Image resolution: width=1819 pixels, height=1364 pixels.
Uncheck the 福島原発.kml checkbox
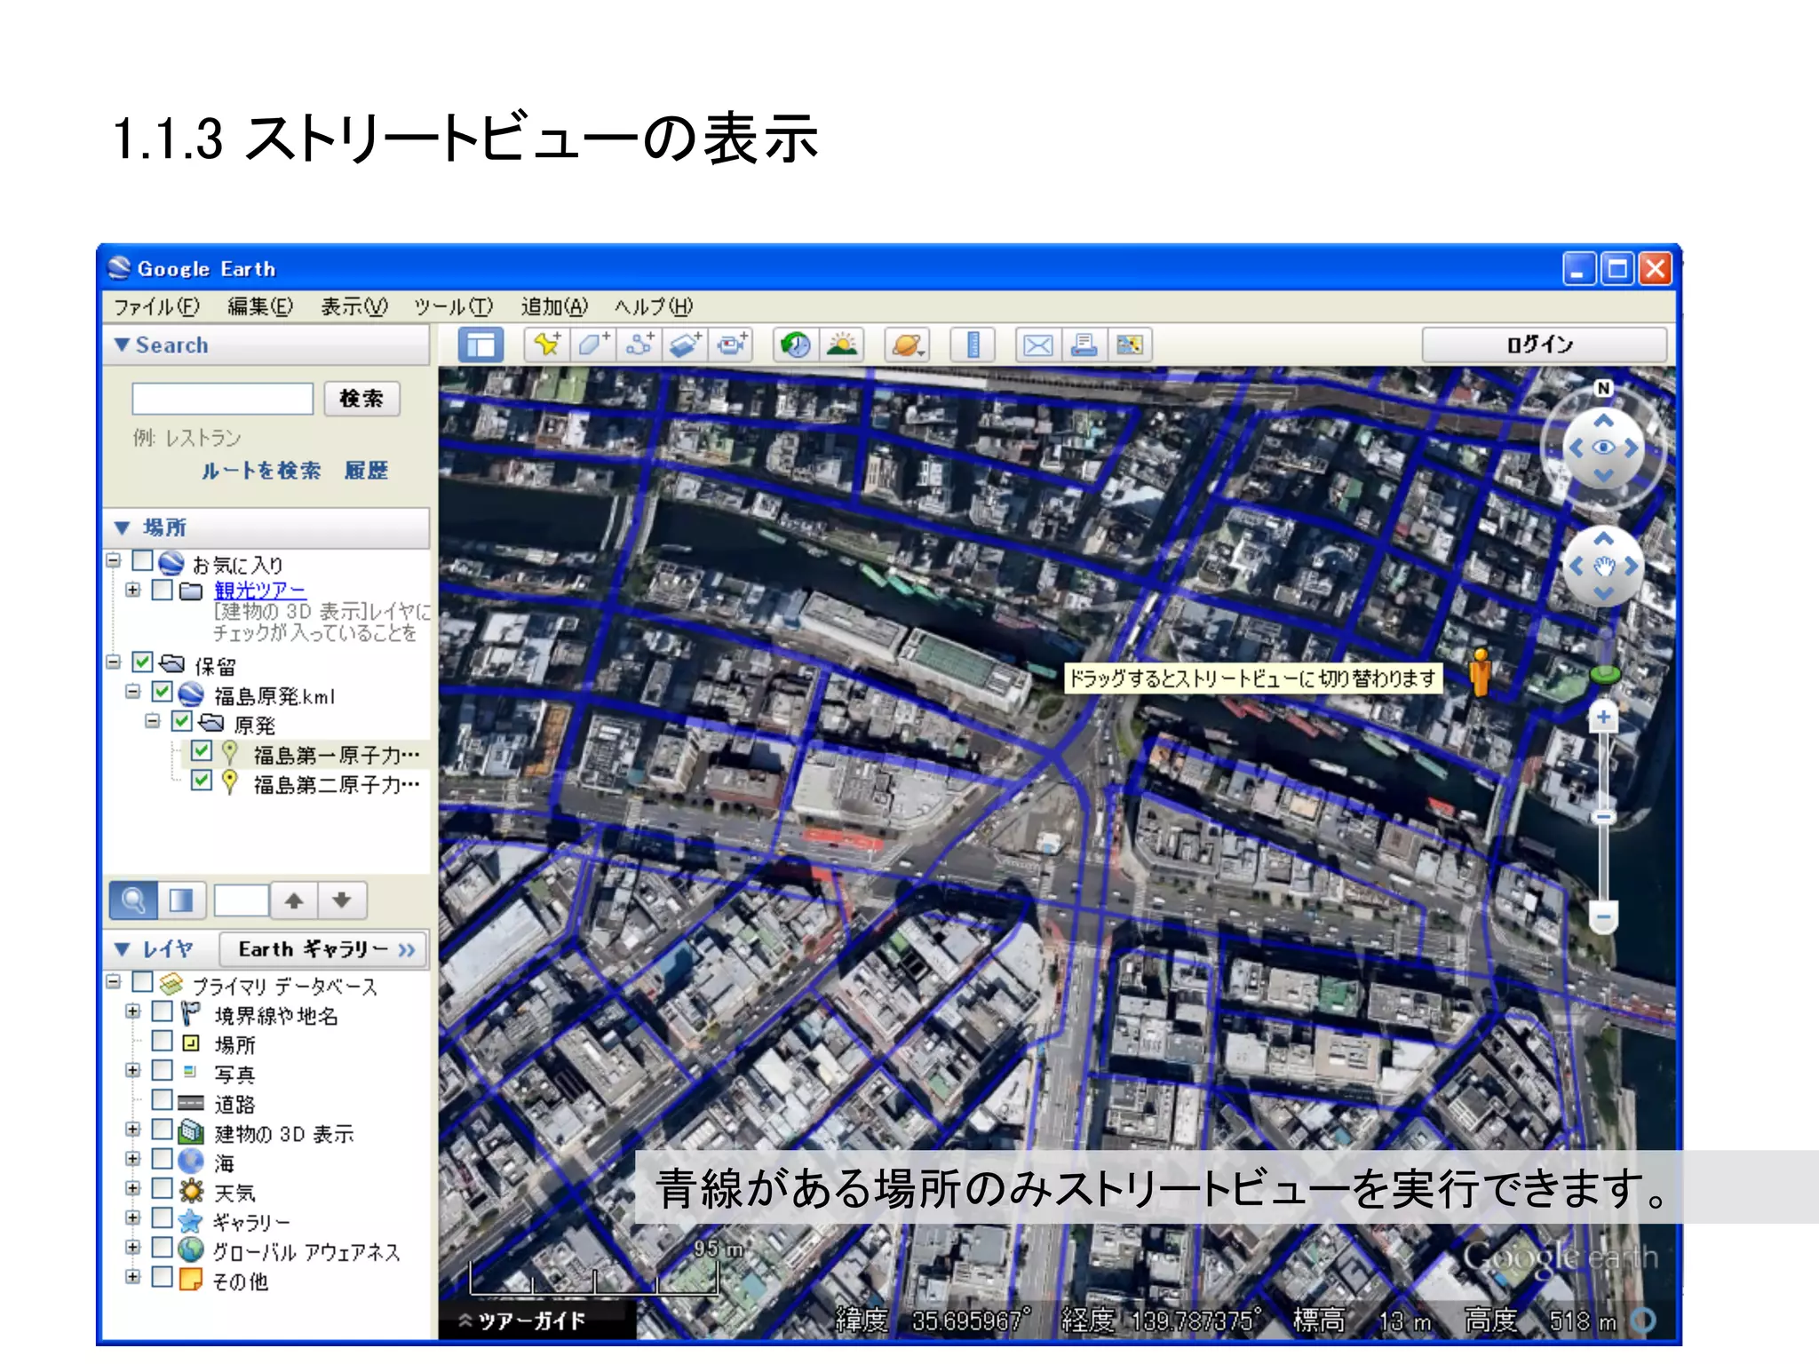pyautogui.click(x=162, y=692)
